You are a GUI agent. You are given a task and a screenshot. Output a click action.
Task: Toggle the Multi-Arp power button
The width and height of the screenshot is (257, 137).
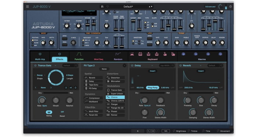[40, 54]
